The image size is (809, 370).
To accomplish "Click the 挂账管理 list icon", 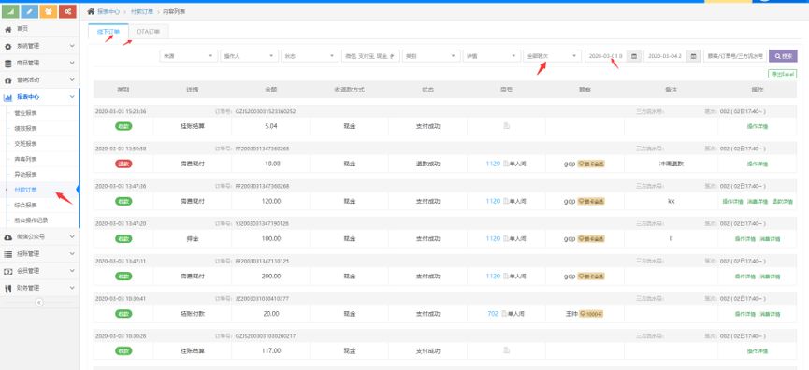I will click(7, 254).
